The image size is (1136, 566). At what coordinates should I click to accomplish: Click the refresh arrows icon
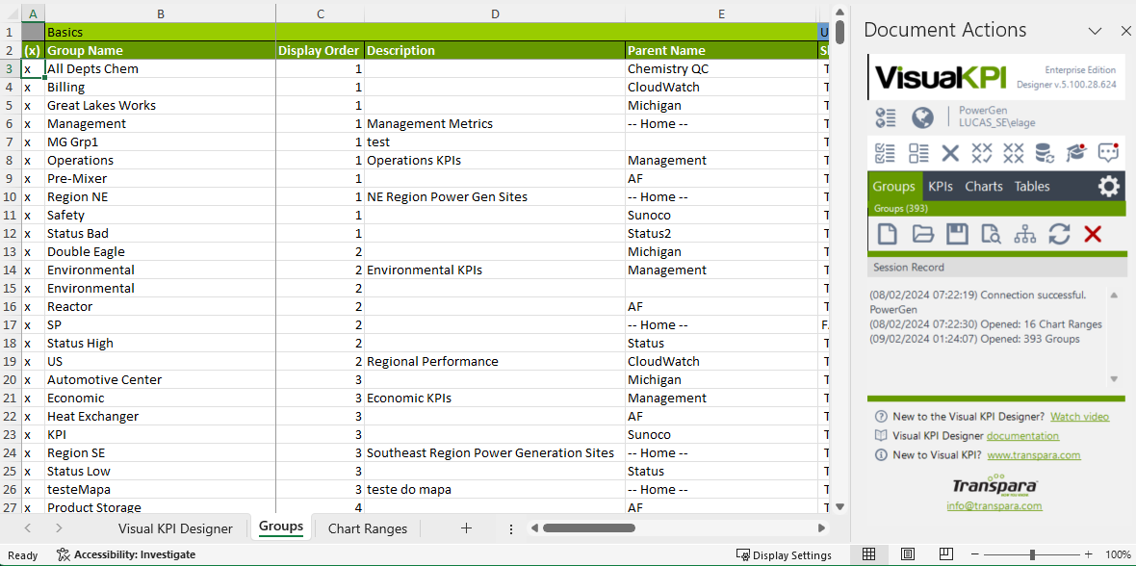click(x=1059, y=233)
